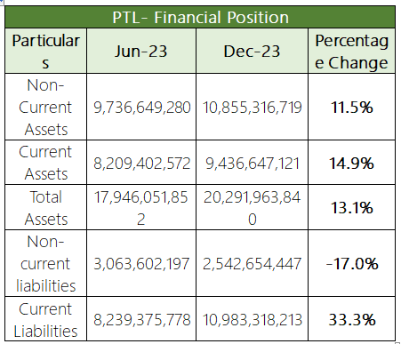The image size is (401, 344).
Task: Click the PTL- Financial Position title cell
Action: (200, 17)
